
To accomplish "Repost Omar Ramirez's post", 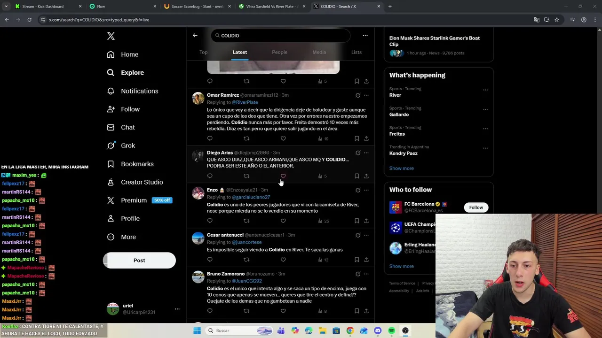I will point(246,138).
